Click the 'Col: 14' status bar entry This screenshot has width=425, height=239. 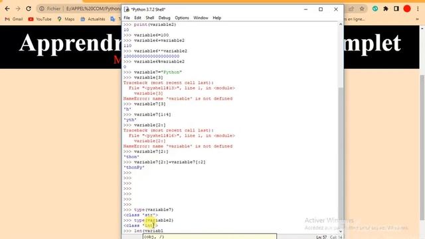point(336,237)
